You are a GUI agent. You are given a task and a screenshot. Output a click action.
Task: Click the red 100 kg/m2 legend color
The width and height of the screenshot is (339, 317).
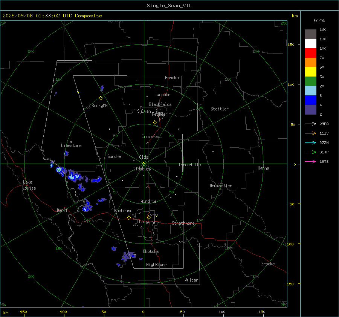310,53
